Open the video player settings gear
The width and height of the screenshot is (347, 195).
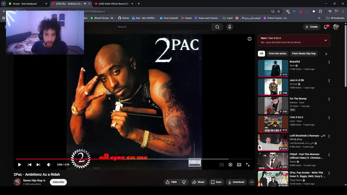click(230, 165)
